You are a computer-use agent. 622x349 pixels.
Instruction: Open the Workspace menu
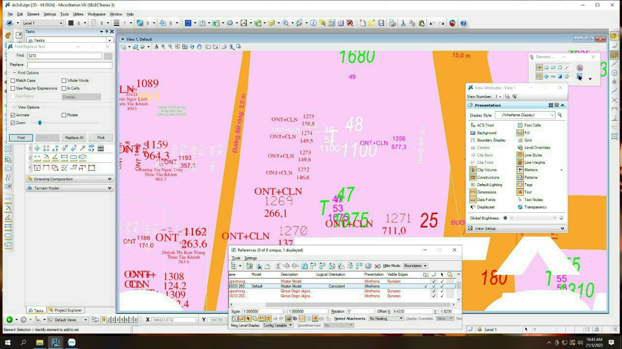[x=96, y=14]
